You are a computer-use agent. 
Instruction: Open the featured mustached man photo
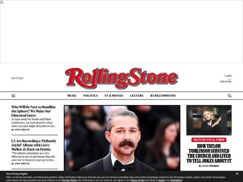[x=122, y=138]
